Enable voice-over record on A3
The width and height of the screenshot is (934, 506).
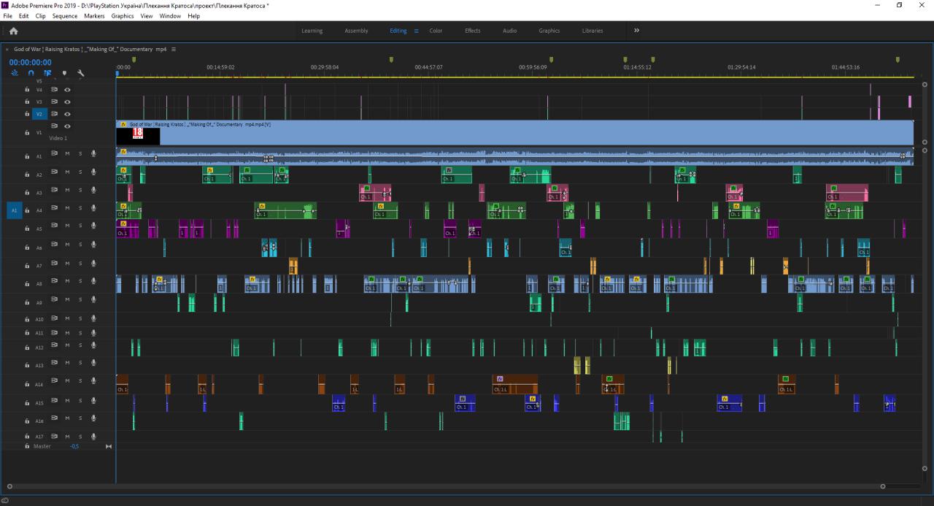pyautogui.click(x=93, y=191)
